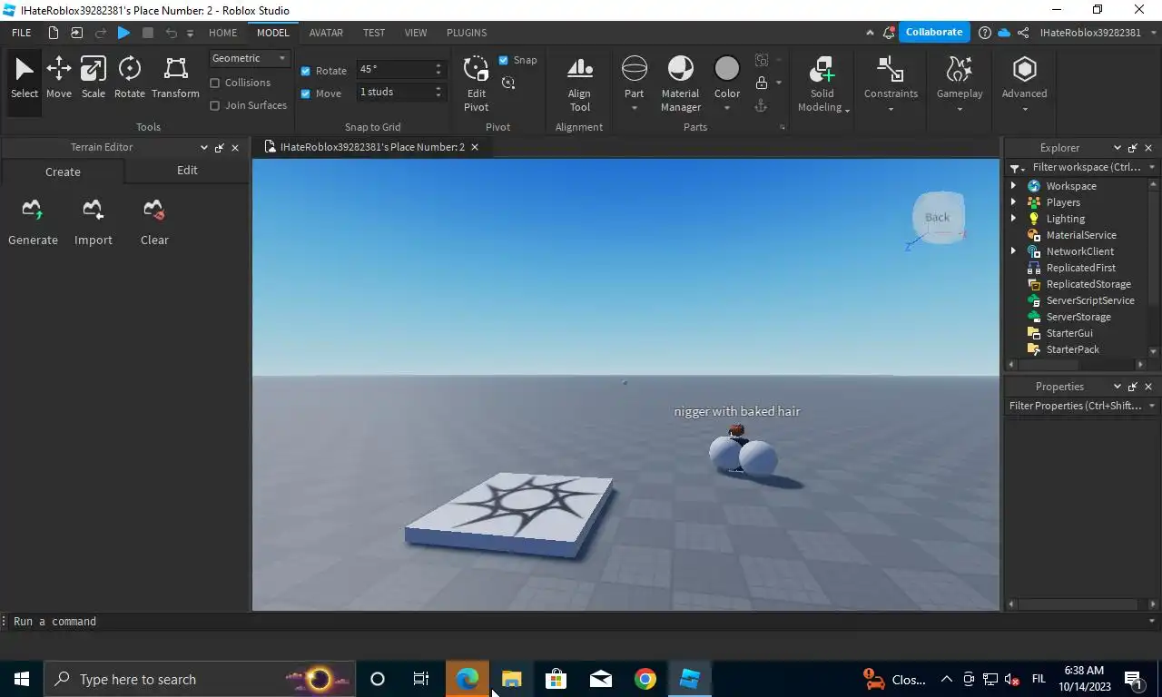
Task: Open the Material Manager
Action: tap(680, 83)
